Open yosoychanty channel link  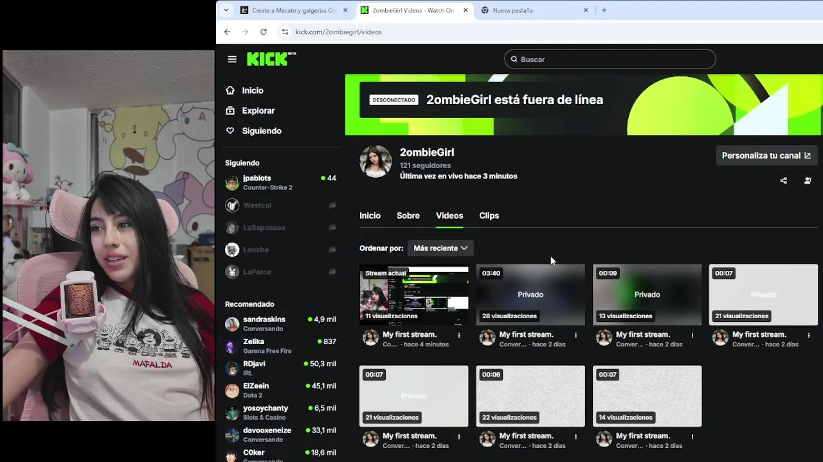pyautogui.click(x=281, y=413)
